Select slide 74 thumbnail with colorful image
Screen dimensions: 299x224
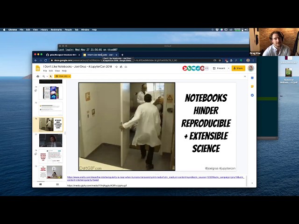pos(51,93)
